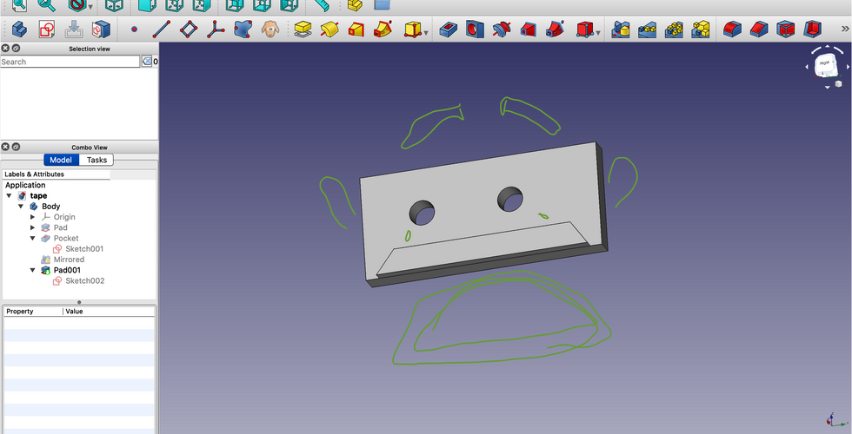The width and height of the screenshot is (852, 434).
Task: Select the Pad tool
Action: [303, 29]
